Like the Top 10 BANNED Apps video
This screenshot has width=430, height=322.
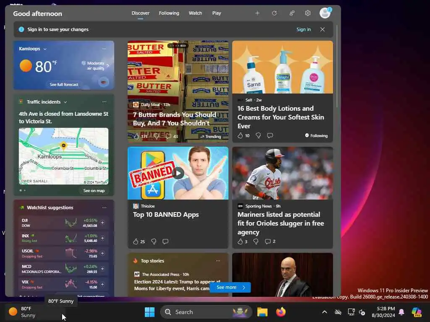point(136,241)
